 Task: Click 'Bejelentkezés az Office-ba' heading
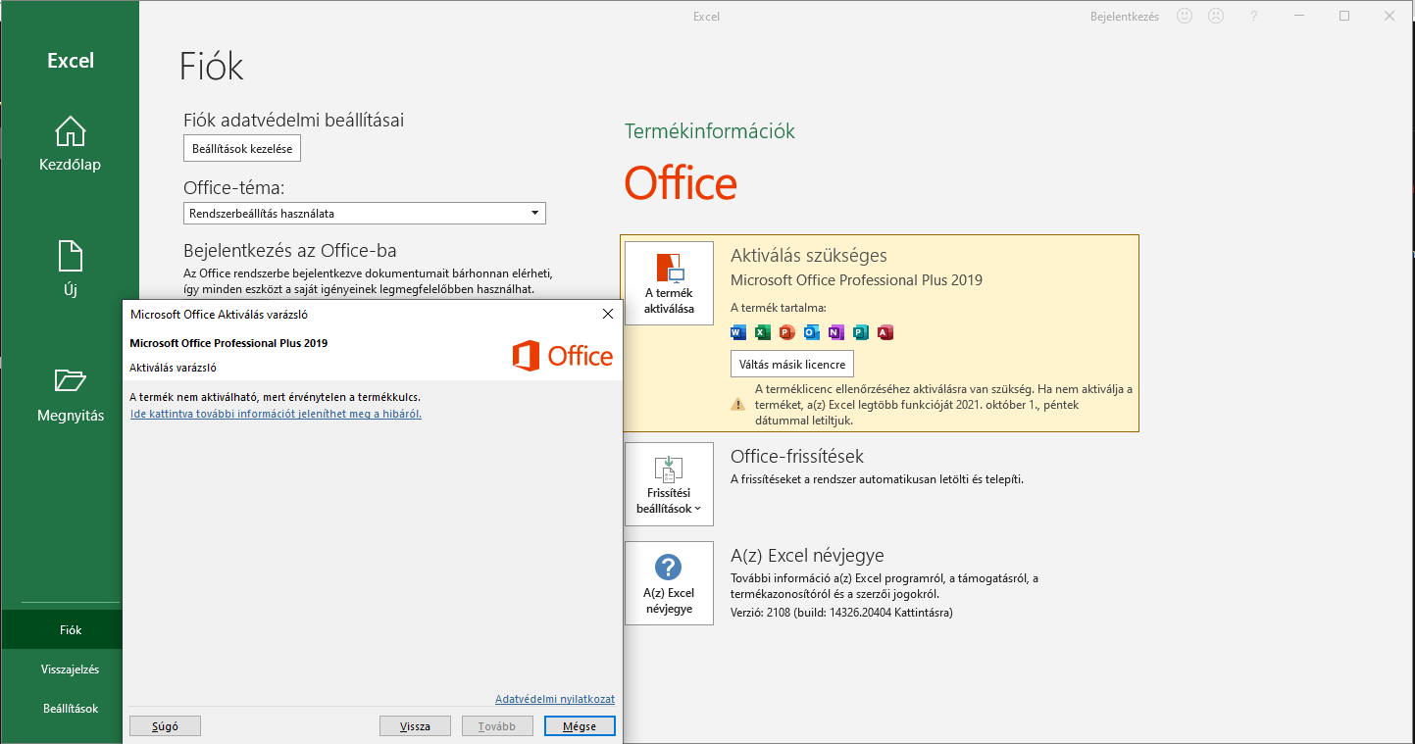pos(290,251)
